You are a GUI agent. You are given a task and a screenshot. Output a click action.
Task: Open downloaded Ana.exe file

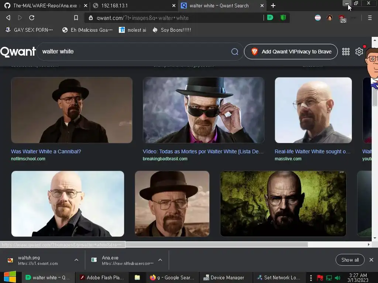pos(123,260)
